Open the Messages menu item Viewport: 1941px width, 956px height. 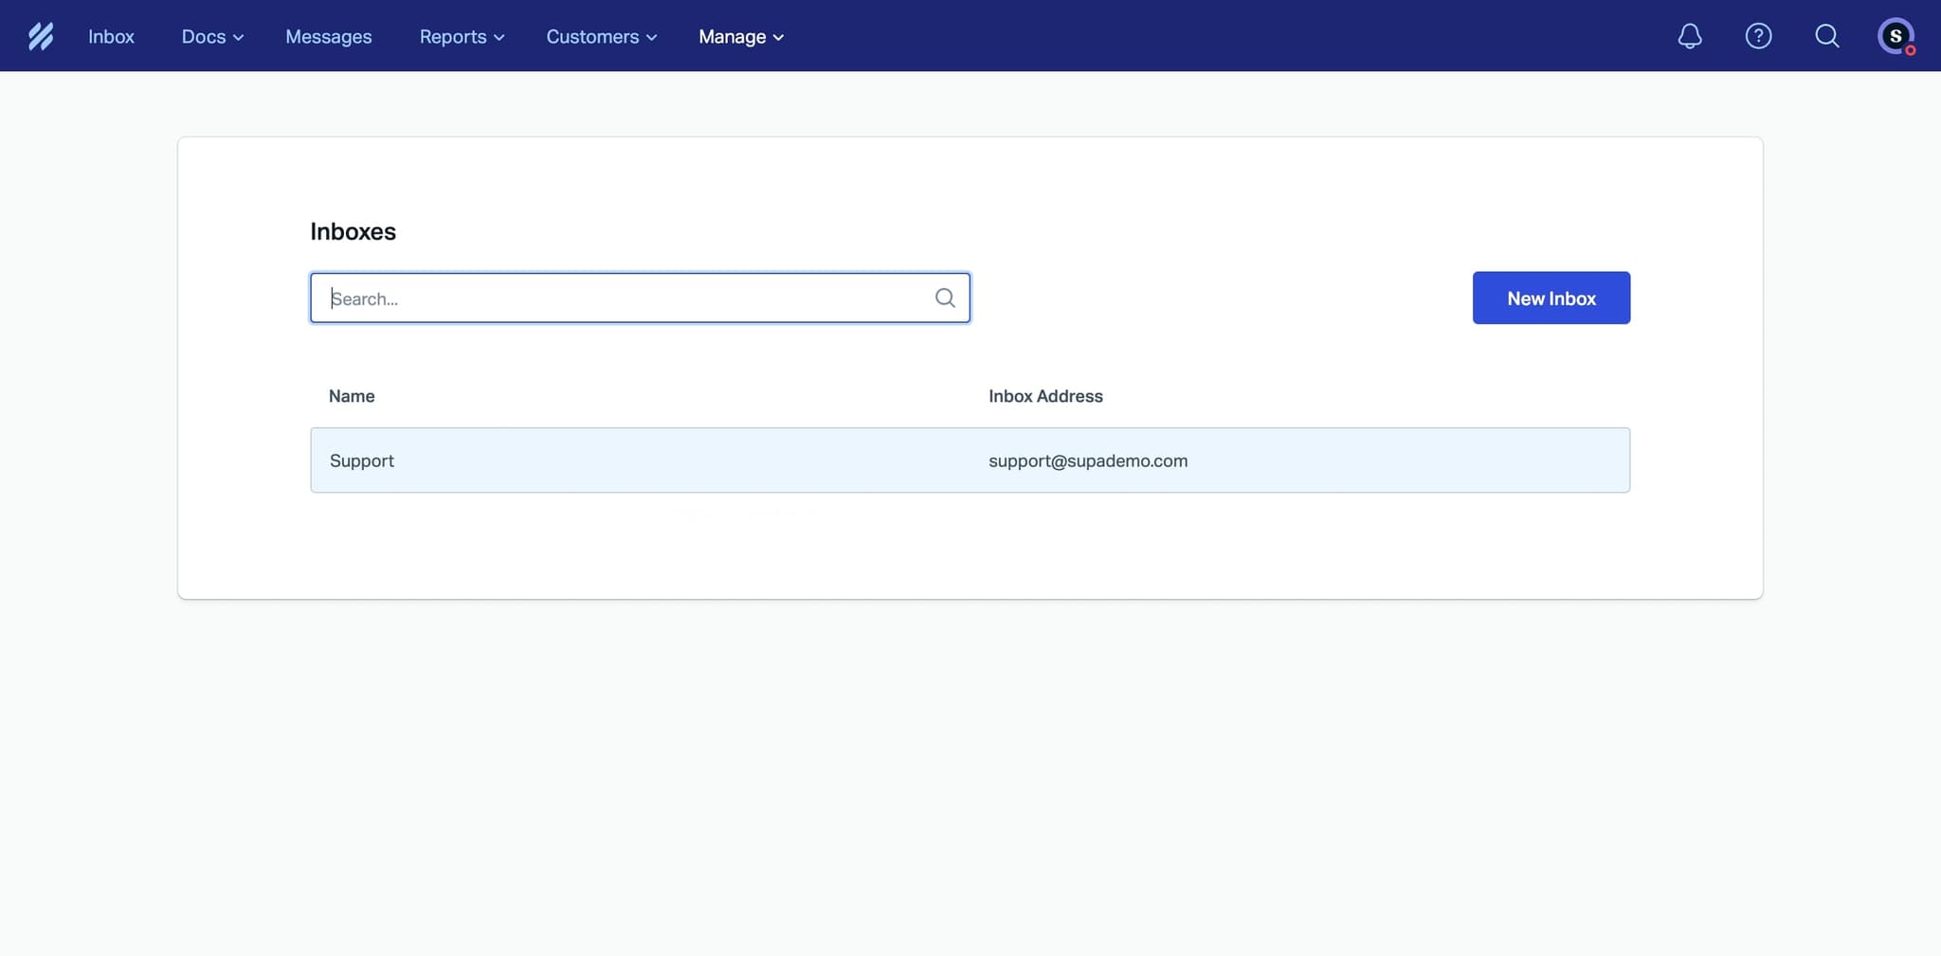[328, 36]
